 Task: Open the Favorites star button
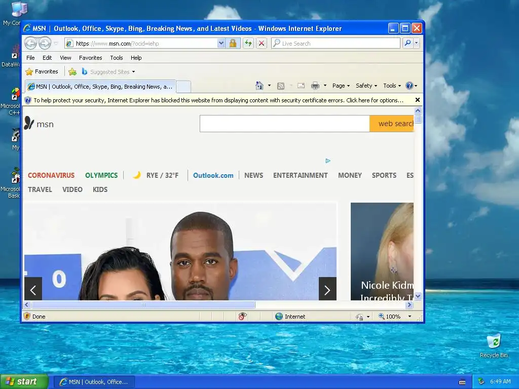42,71
